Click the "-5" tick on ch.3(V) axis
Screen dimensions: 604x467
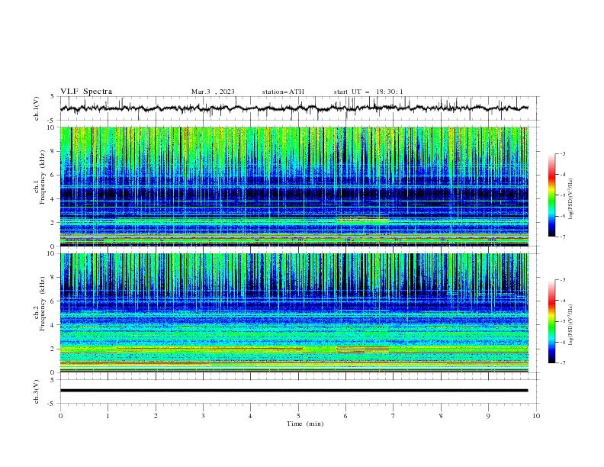click(x=52, y=404)
